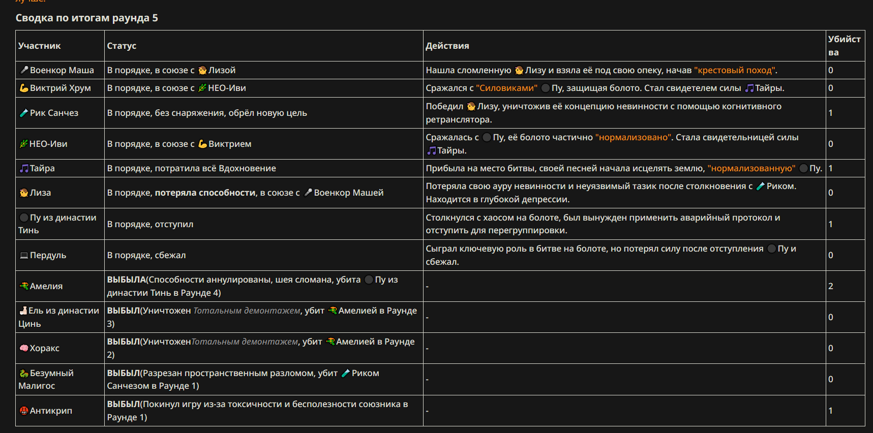Click the icon before Ель из династии Цинь
The image size is (873, 433).
coord(23,311)
